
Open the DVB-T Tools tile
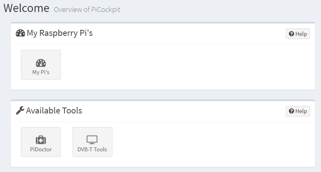click(92, 142)
